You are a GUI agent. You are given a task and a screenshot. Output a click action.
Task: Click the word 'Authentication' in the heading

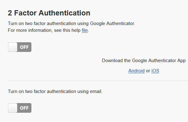click(64, 13)
